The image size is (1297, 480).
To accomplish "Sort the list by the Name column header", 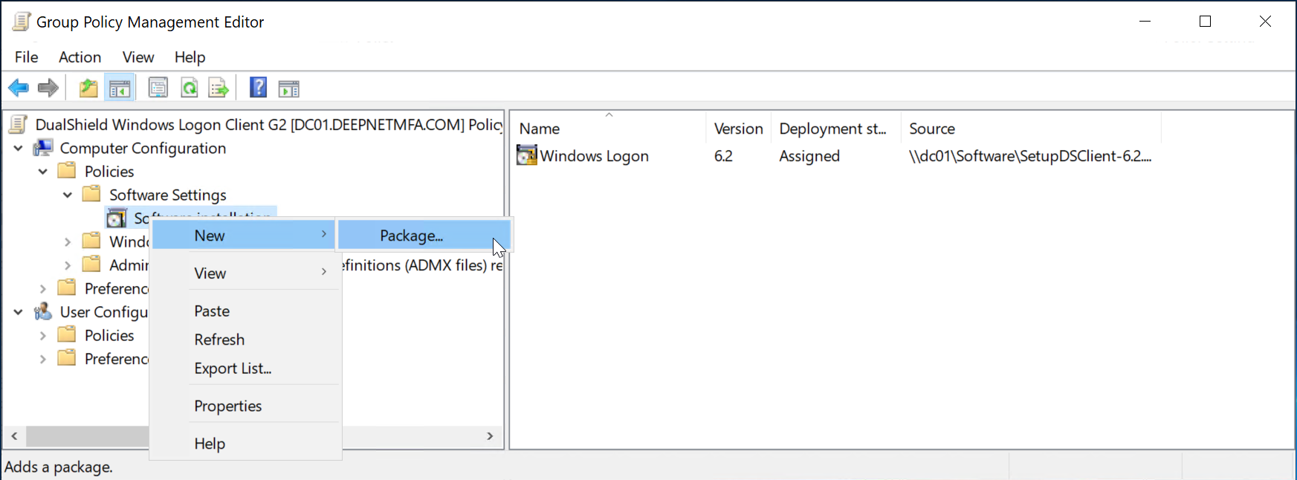I will coord(540,129).
